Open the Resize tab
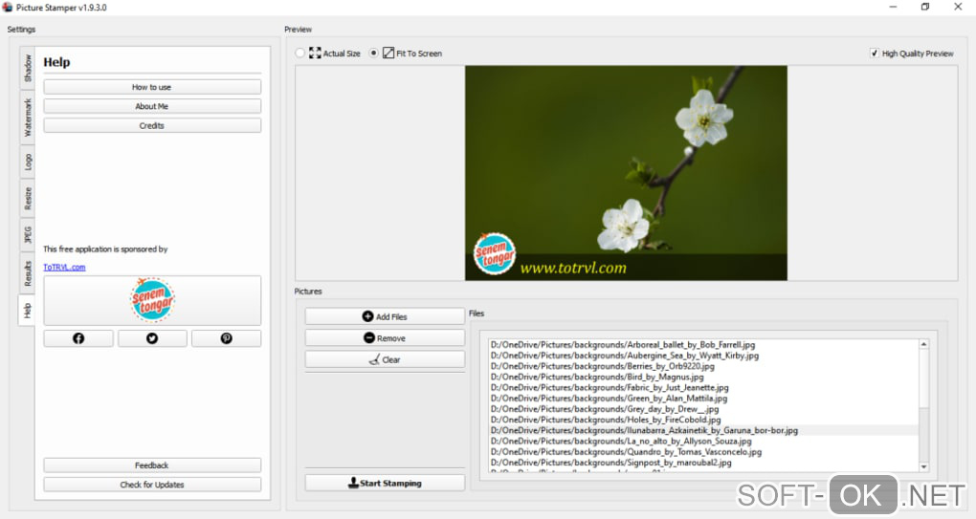The height and width of the screenshot is (519, 976). pyautogui.click(x=28, y=198)
